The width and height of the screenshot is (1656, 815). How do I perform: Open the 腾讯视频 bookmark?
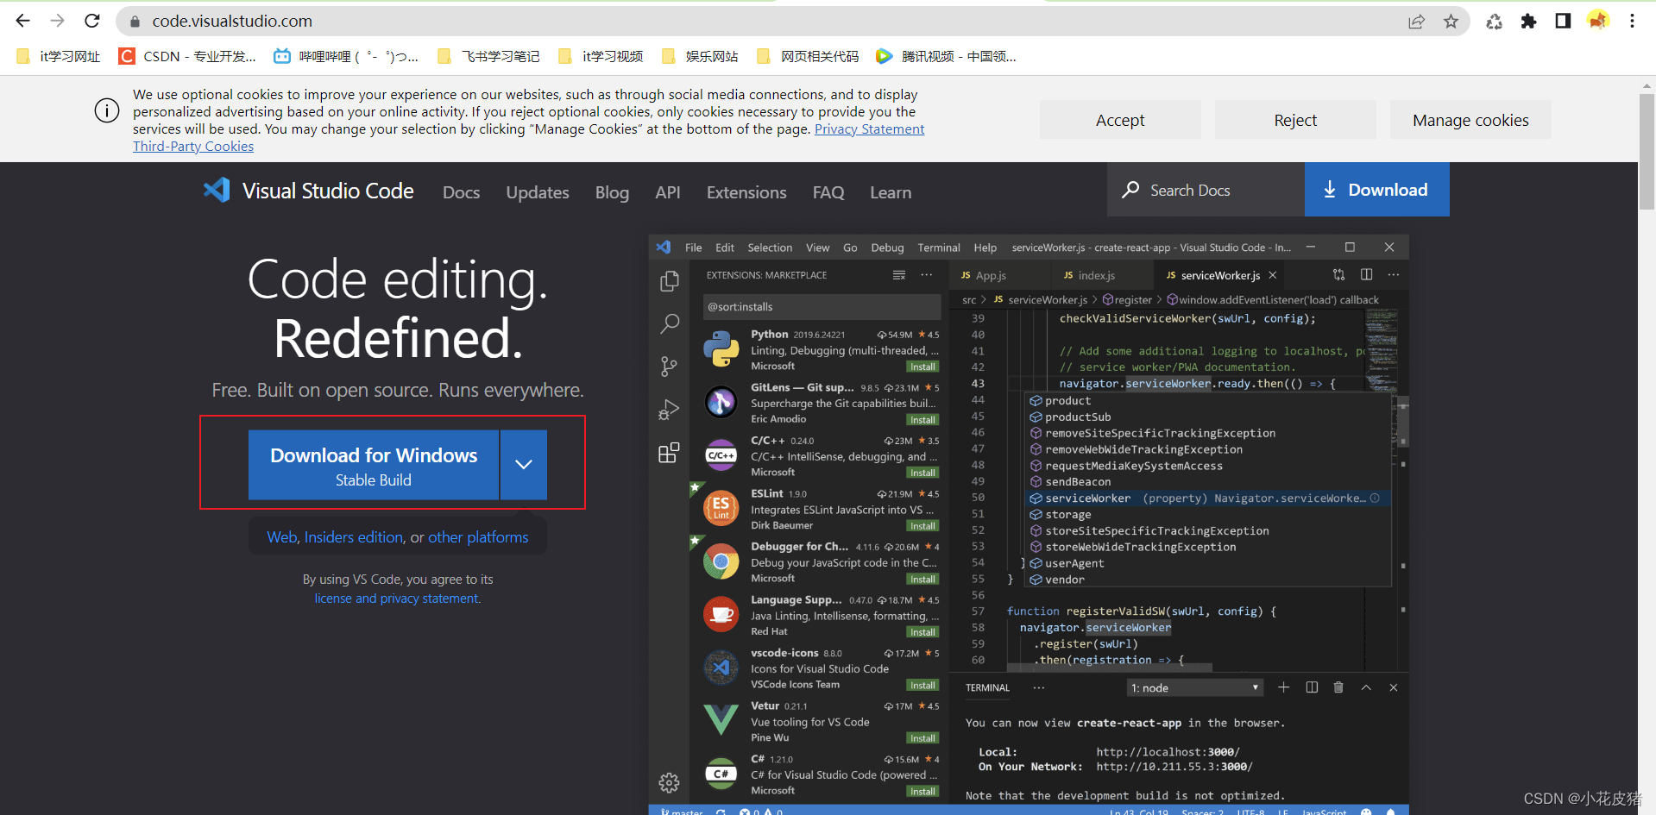click(946, 56)
